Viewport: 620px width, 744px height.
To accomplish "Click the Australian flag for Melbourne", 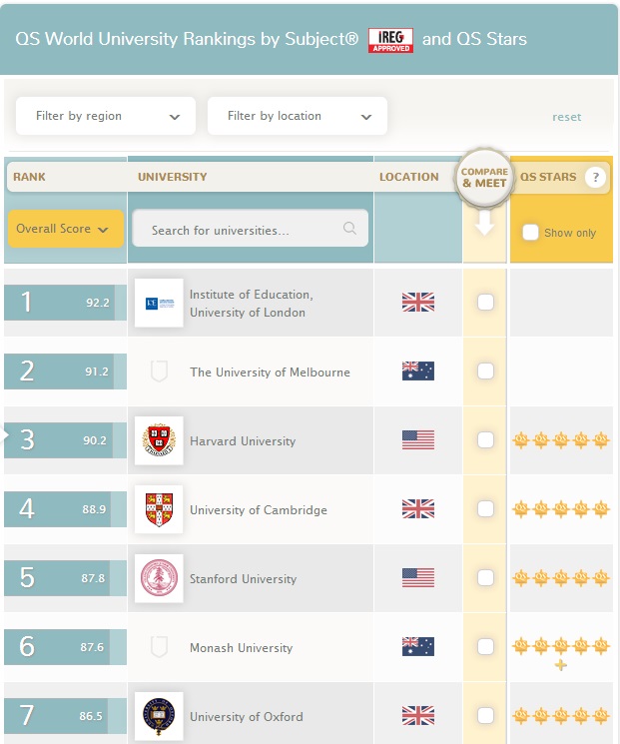I will click(417, 372).
